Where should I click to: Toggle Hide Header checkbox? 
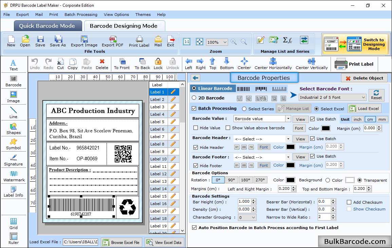coord(196,147)
